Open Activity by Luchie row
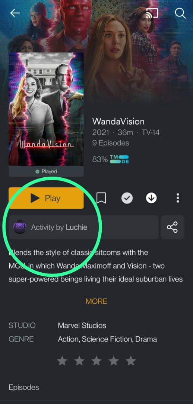Viewport: 193px width, 404px height. click(x=84, y=227)
